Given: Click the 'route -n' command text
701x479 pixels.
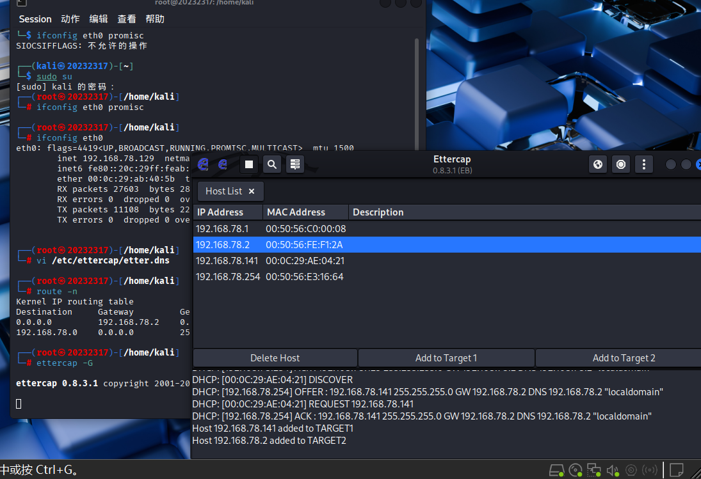Looking at the screenshot, I should tap(57, 292).
